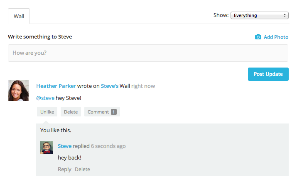The image size is (297, 184).
Task: Click the comment count badge showing 1
Action: [x=114, y=112]
